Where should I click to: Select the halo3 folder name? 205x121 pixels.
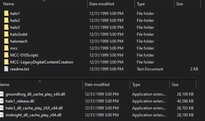coord(15,27)
